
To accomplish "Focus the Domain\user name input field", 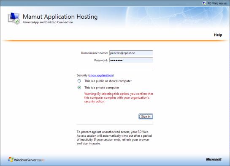I will (131, 53).
